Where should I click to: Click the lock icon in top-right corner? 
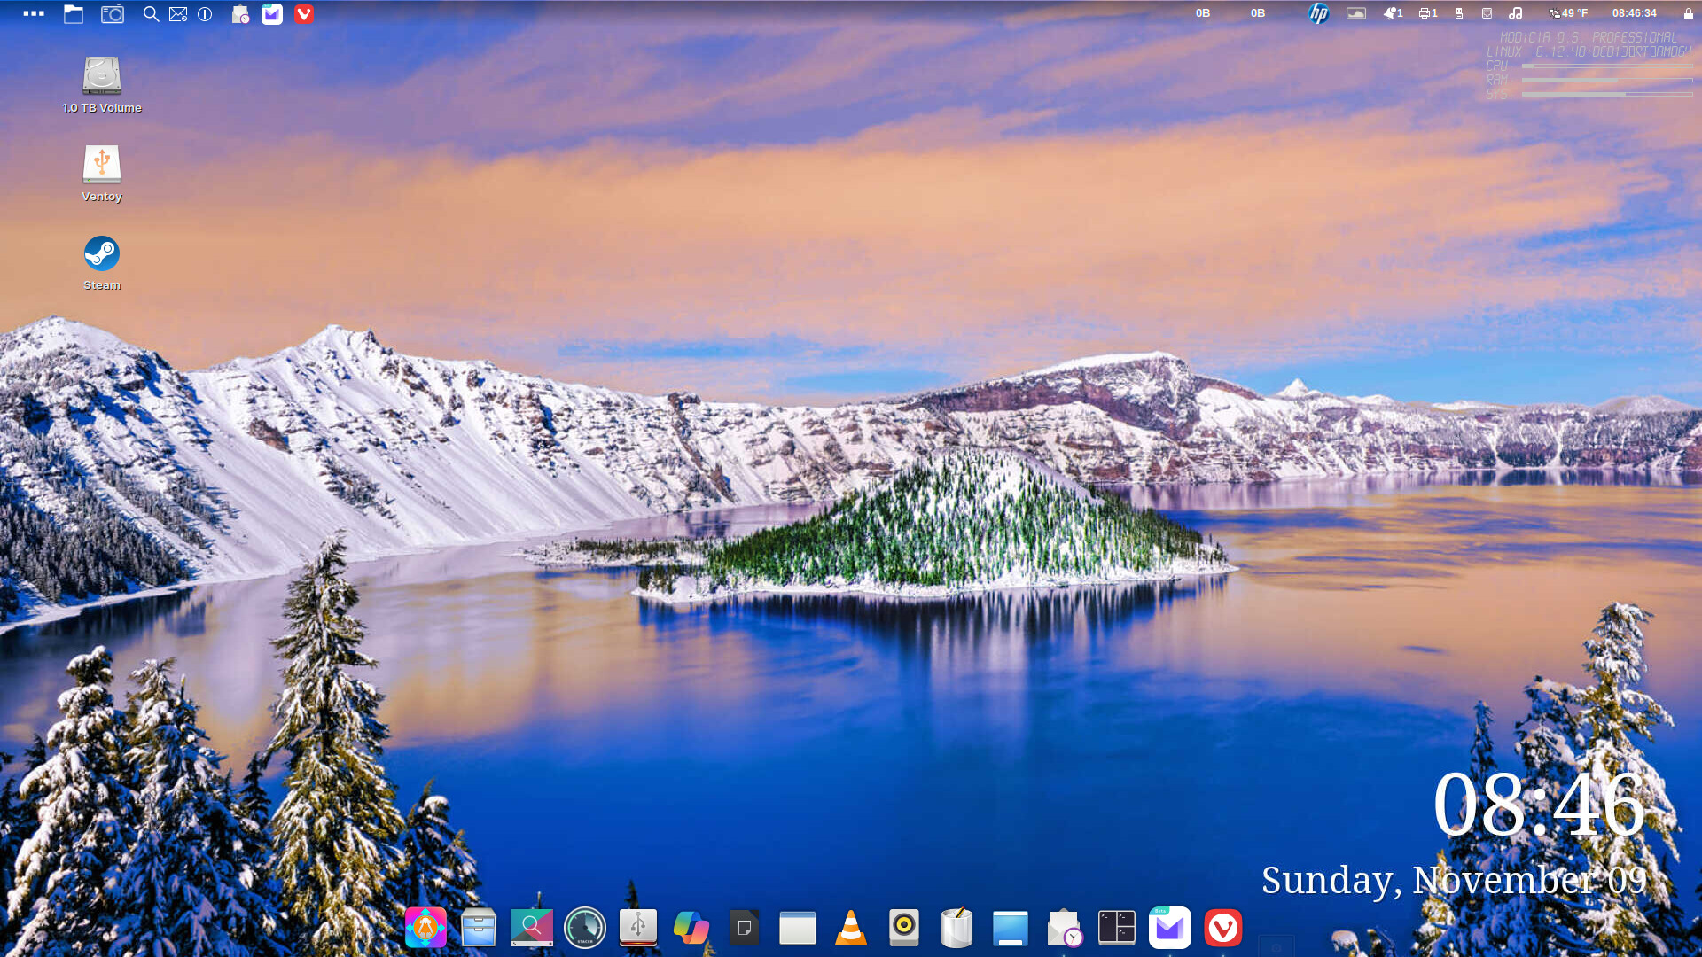1688,13
